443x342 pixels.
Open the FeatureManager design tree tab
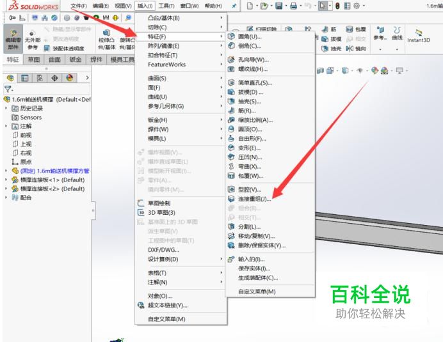[x=10, y=77]
